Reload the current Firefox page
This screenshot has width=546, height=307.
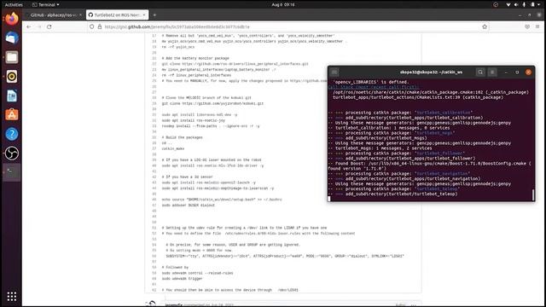click(49, 26)
